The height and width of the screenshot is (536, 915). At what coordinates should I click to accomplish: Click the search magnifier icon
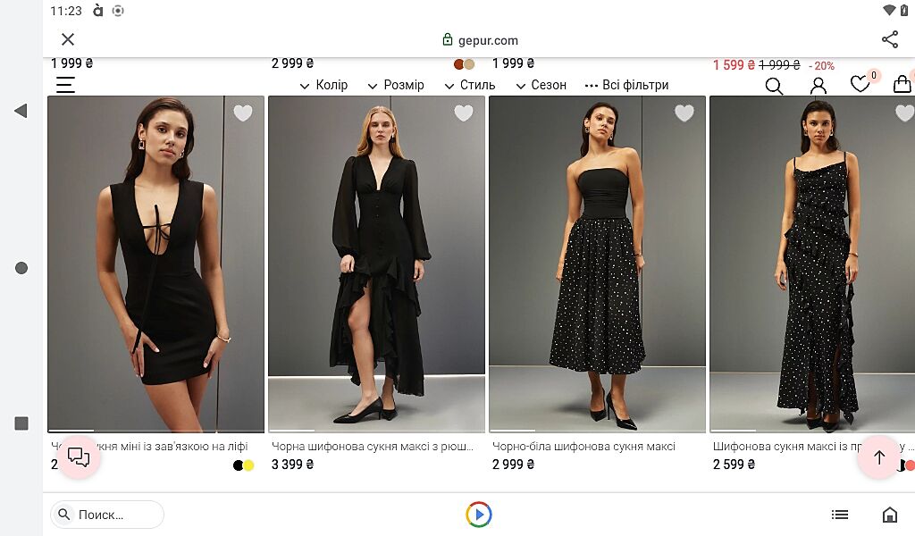click(774, 86)
